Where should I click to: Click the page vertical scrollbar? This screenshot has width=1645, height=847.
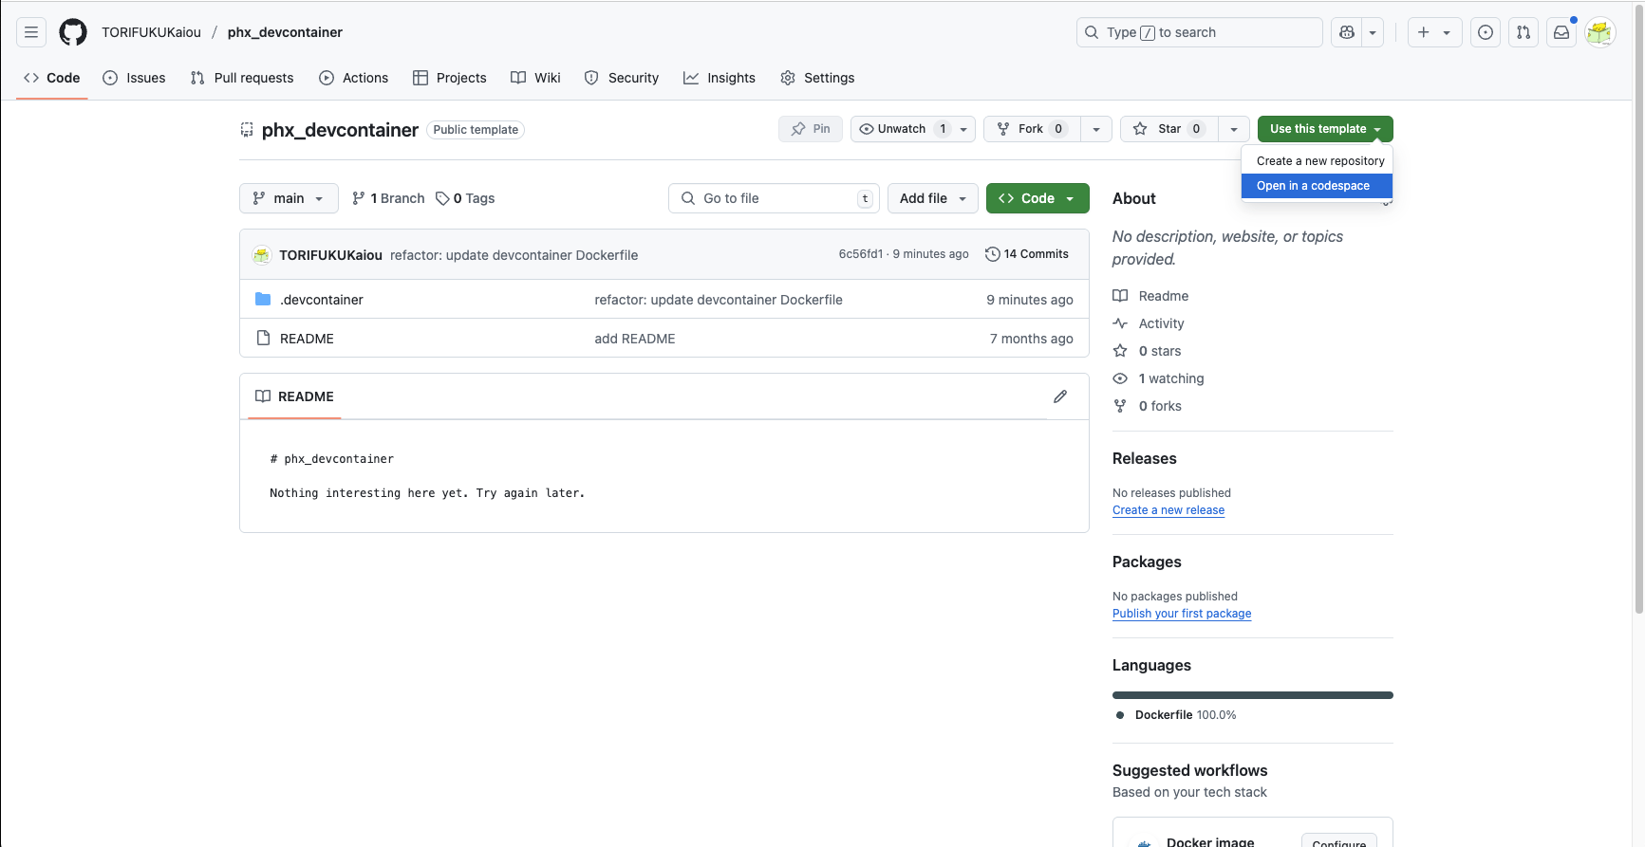click(1638, 308)
